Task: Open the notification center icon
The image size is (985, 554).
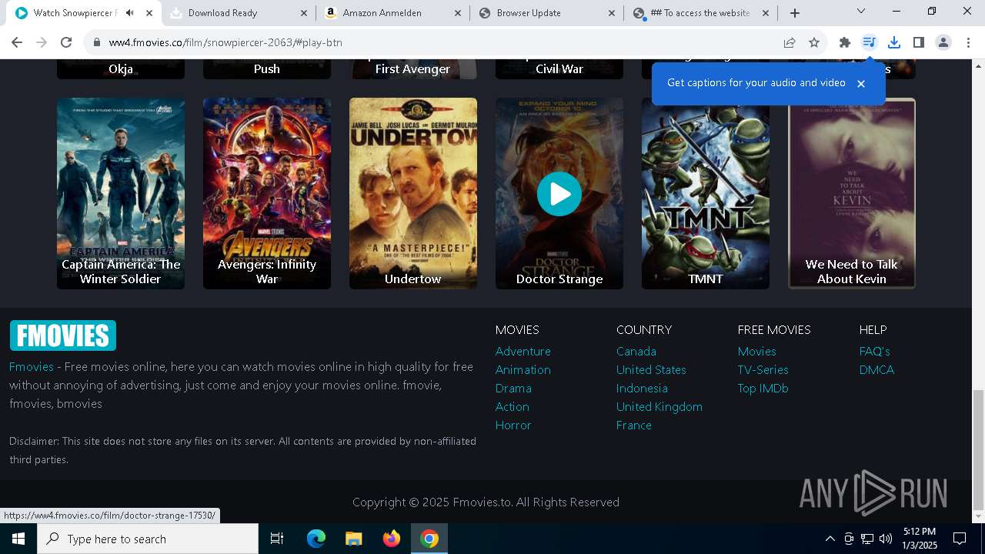Action: click(960, 539)
